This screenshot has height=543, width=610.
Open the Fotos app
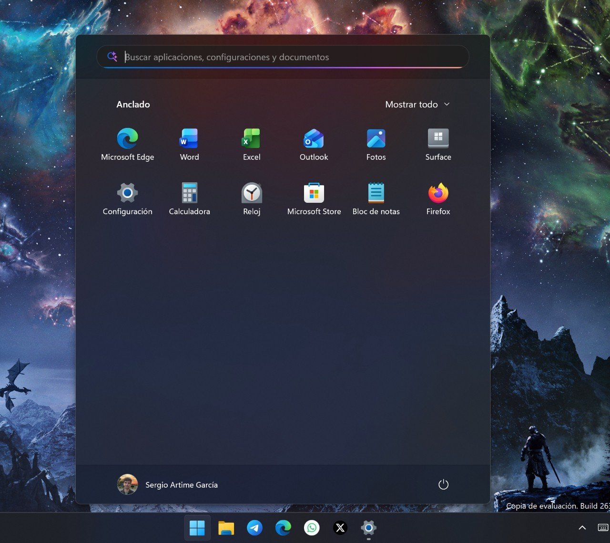[x=376, y=145]
